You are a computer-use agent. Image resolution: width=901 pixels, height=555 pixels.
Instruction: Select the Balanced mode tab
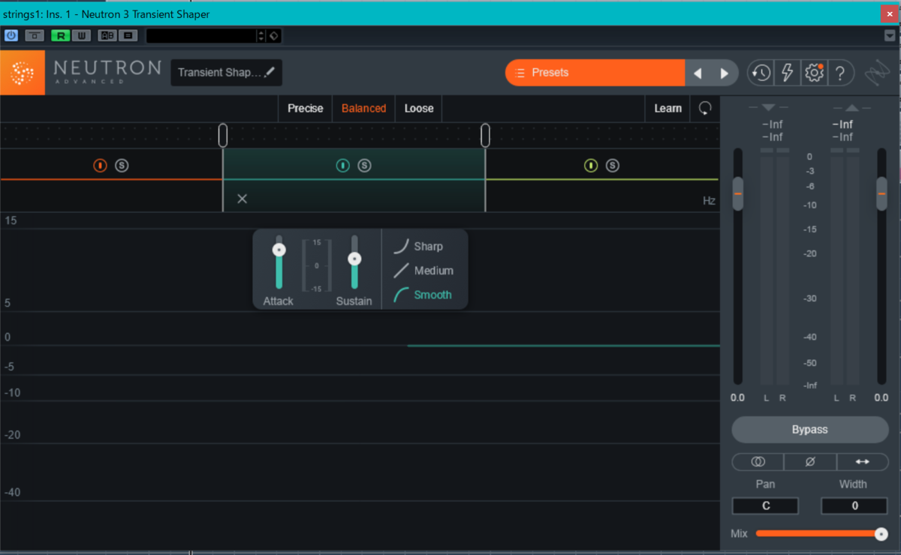coord(363,108)
